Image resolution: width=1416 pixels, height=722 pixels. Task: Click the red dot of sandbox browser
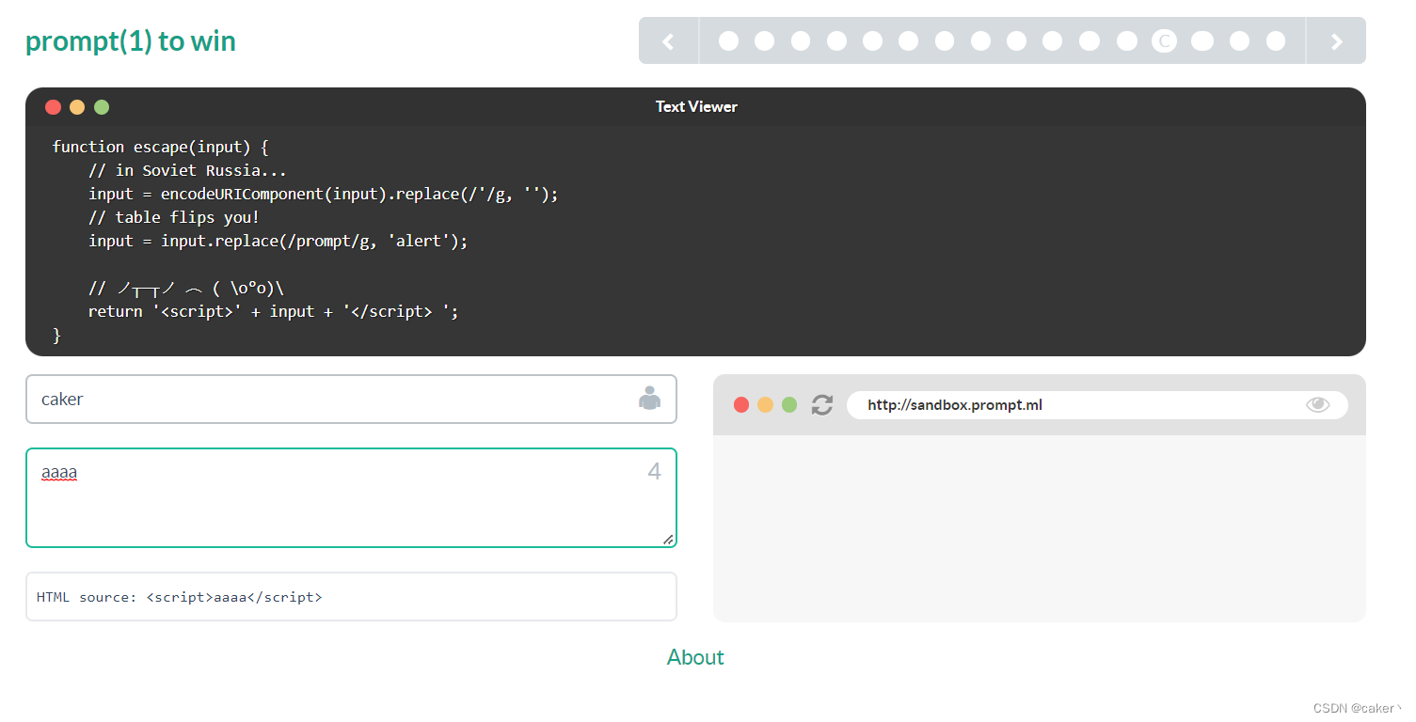tap(741, 405)
